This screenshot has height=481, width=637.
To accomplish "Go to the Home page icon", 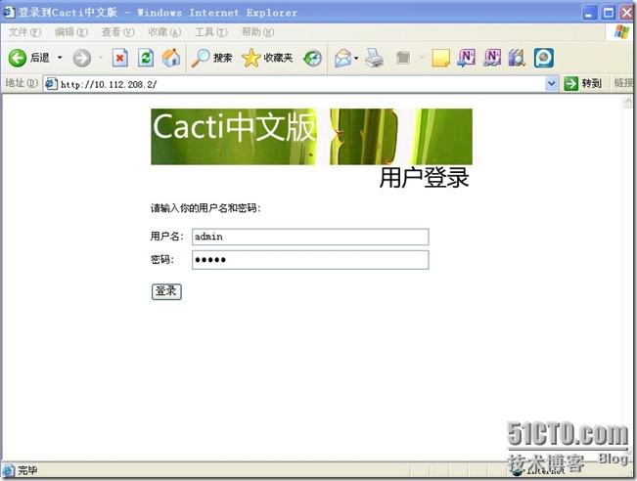I will point(171,58).
